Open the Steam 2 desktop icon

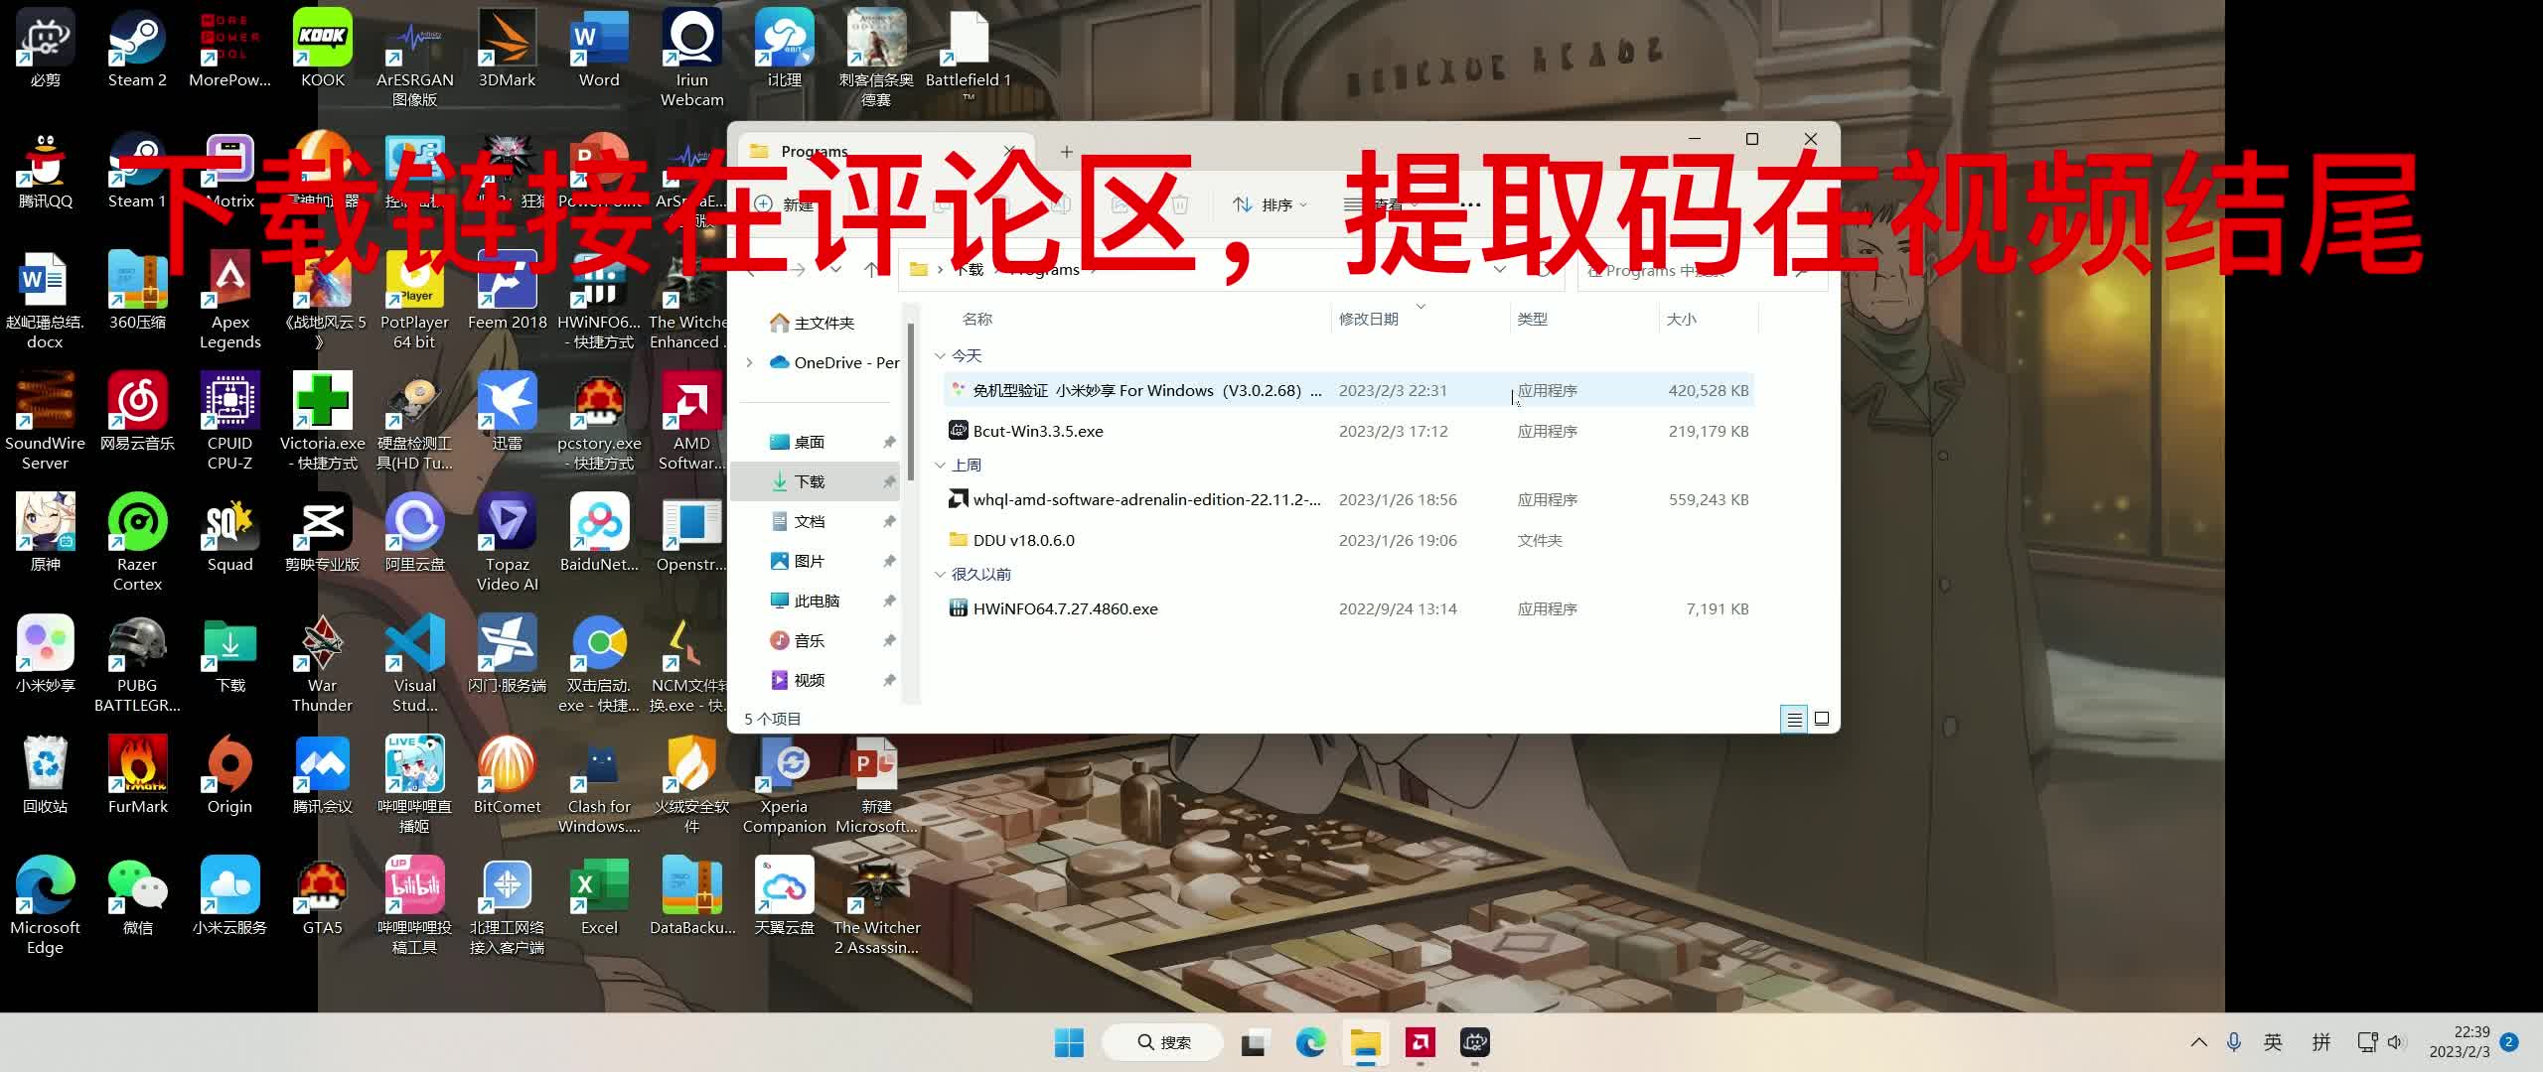pos(137,48)
